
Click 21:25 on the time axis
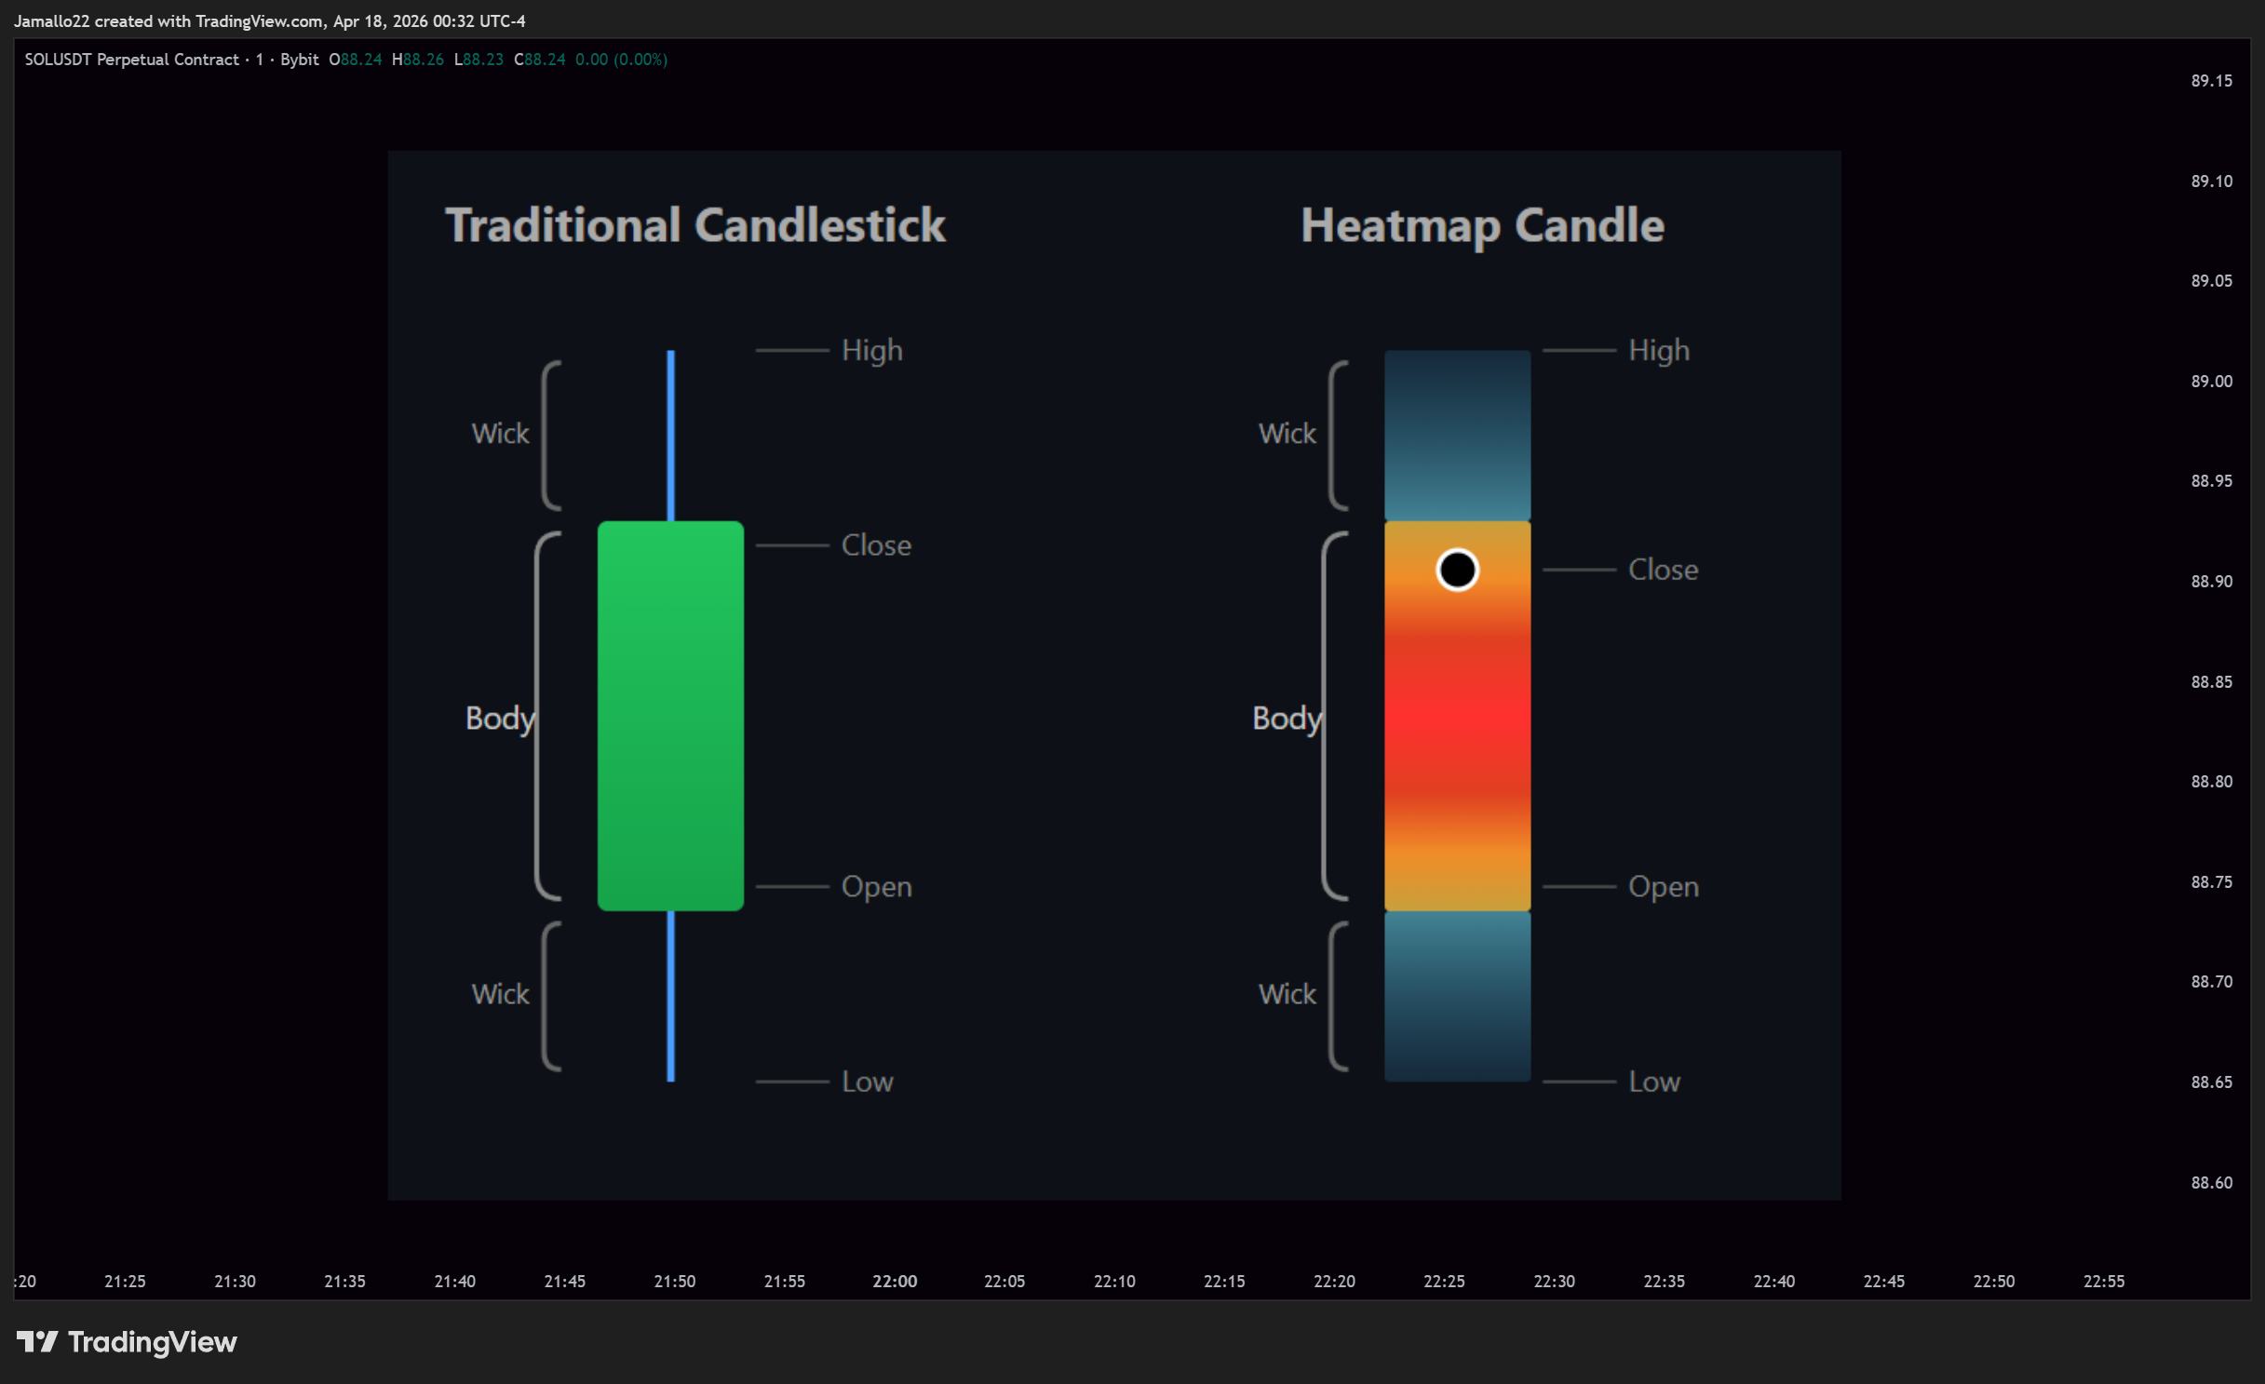pos(125,1282)
